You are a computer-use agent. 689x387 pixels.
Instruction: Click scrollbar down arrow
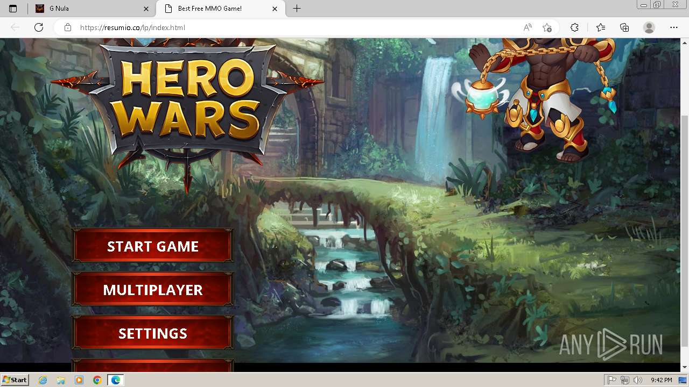pyautogui.click(x=685, y=368)
